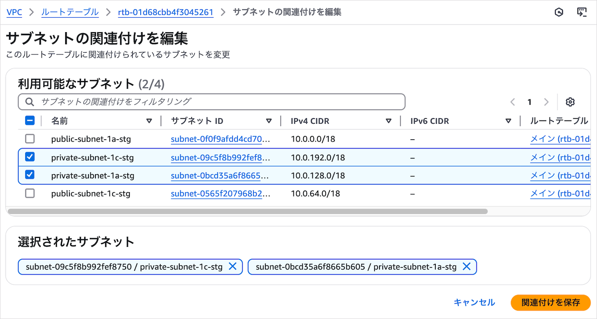
Task: Click the 10.0.64.0/18 CIDR cell
Action: tap(315, 194)
